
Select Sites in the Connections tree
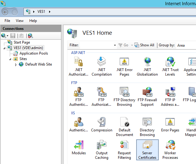coord(23,59)
